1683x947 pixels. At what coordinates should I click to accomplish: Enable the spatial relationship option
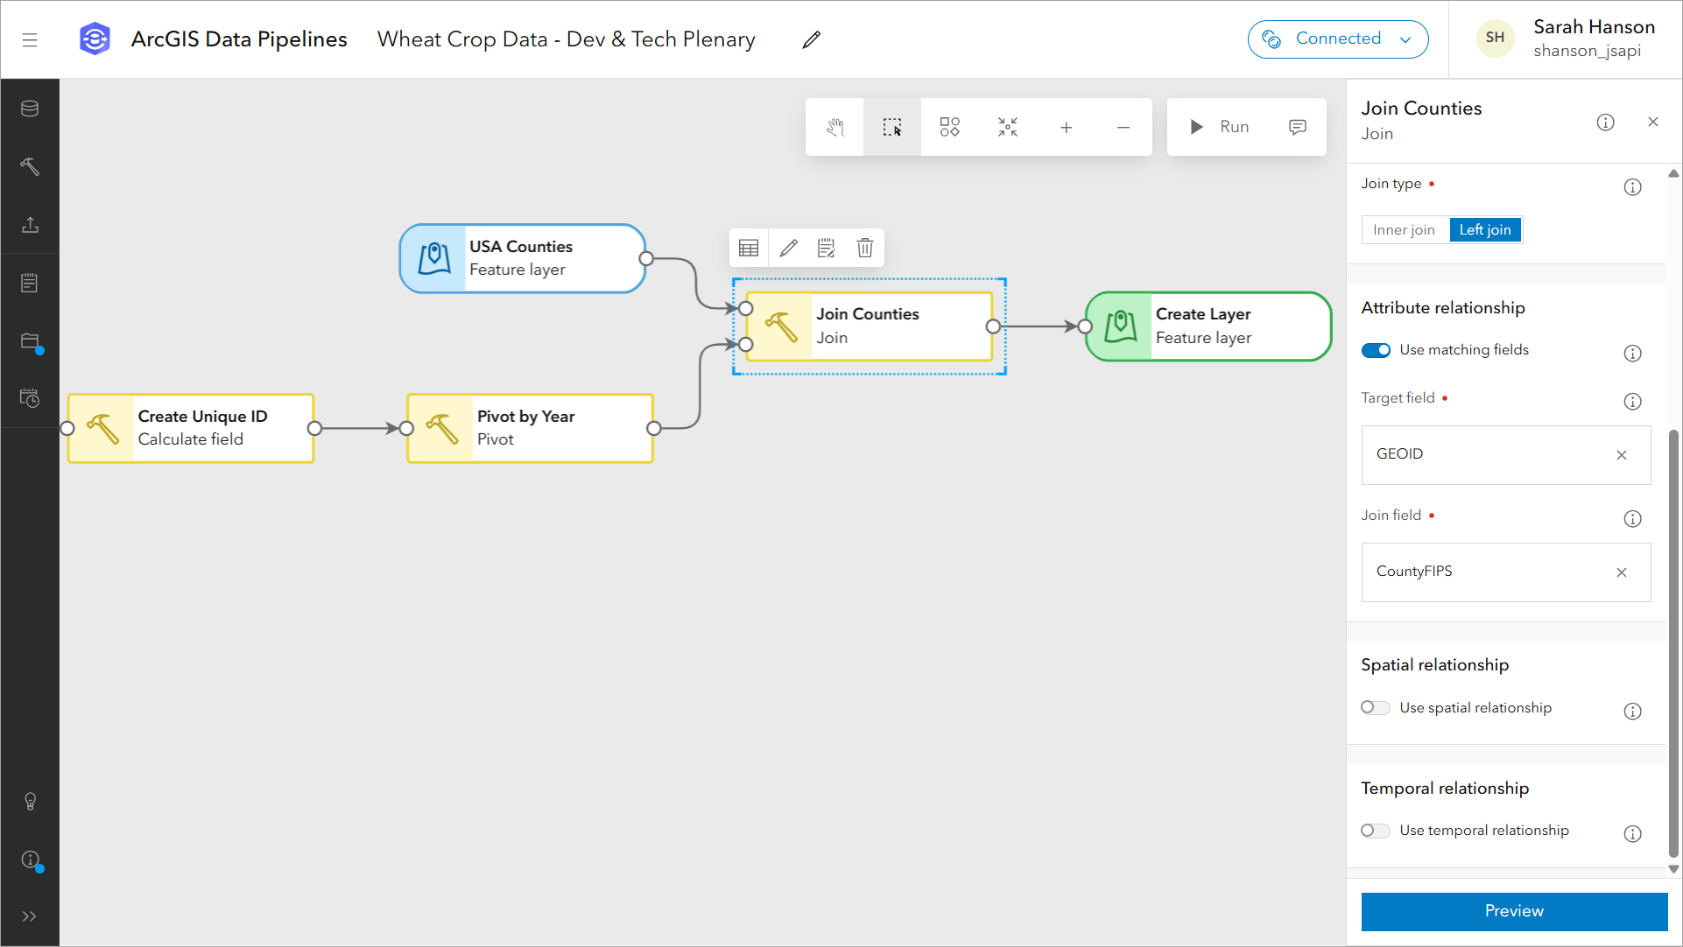pos(1375,708)
